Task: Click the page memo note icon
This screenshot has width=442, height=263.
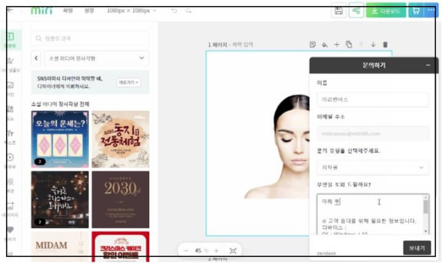Action: 312,45
